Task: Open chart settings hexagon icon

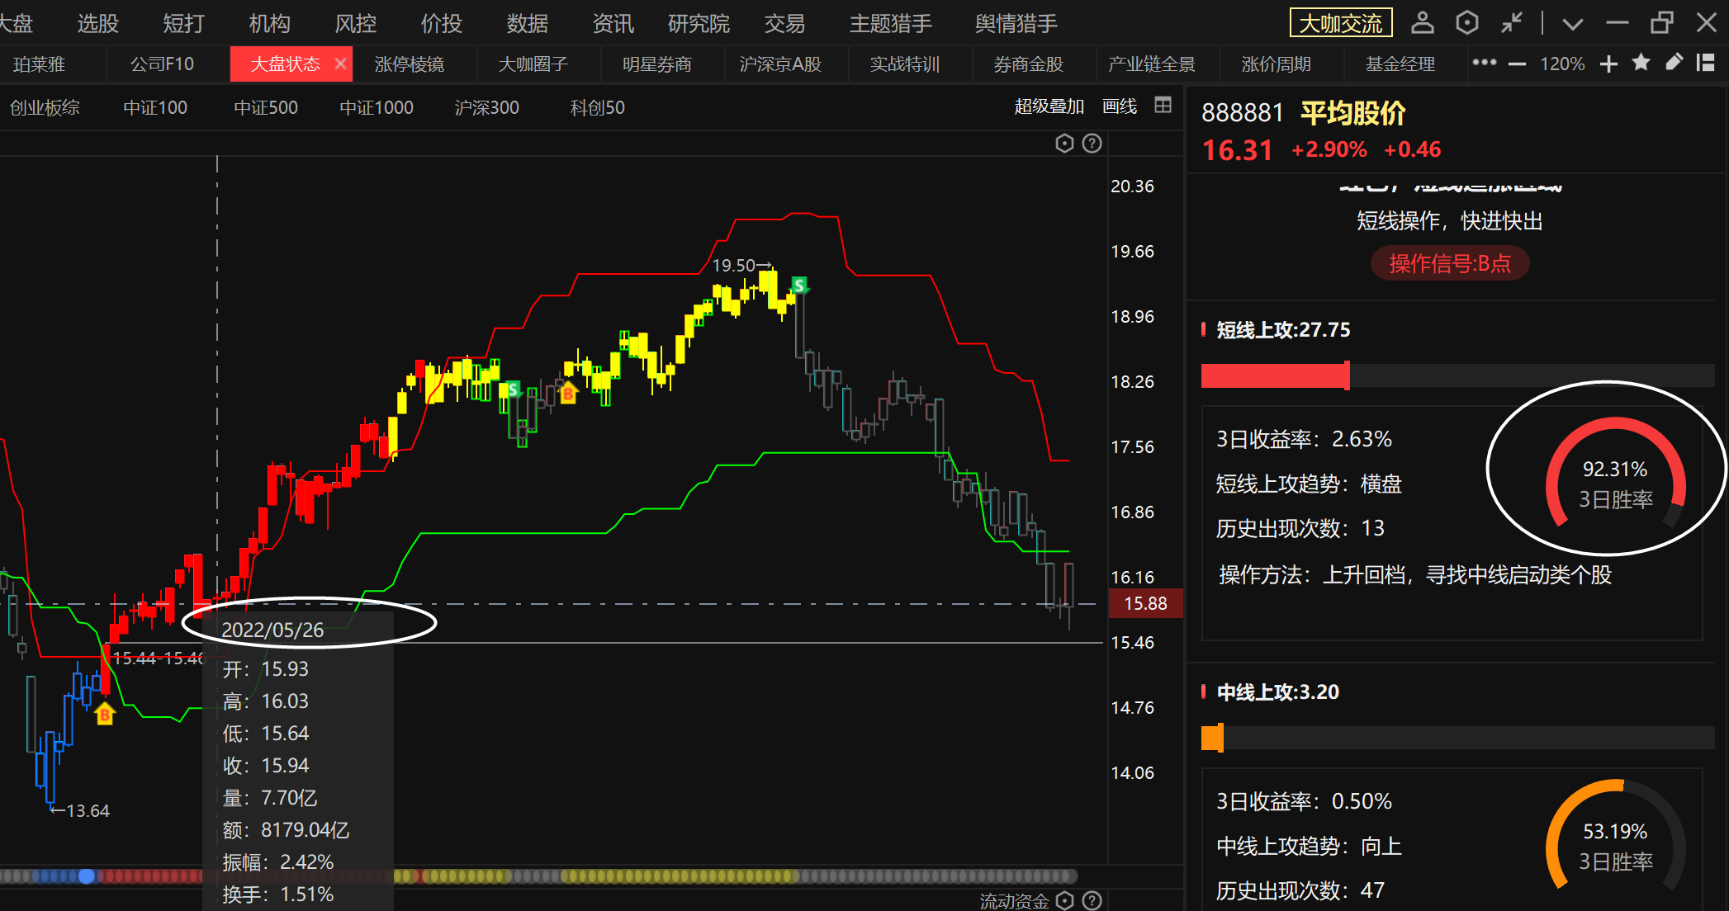Action: tap(1064, 144)
